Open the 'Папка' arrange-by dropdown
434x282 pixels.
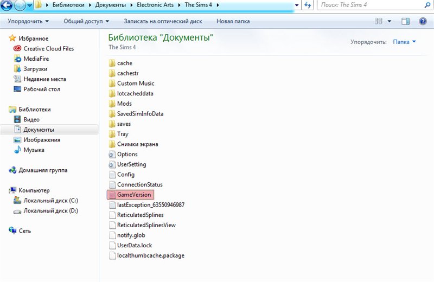click(404, 42)
